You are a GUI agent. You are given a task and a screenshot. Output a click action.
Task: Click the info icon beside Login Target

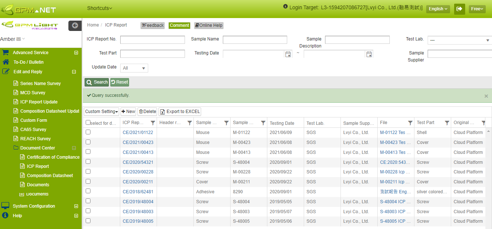tap(285, 7)
